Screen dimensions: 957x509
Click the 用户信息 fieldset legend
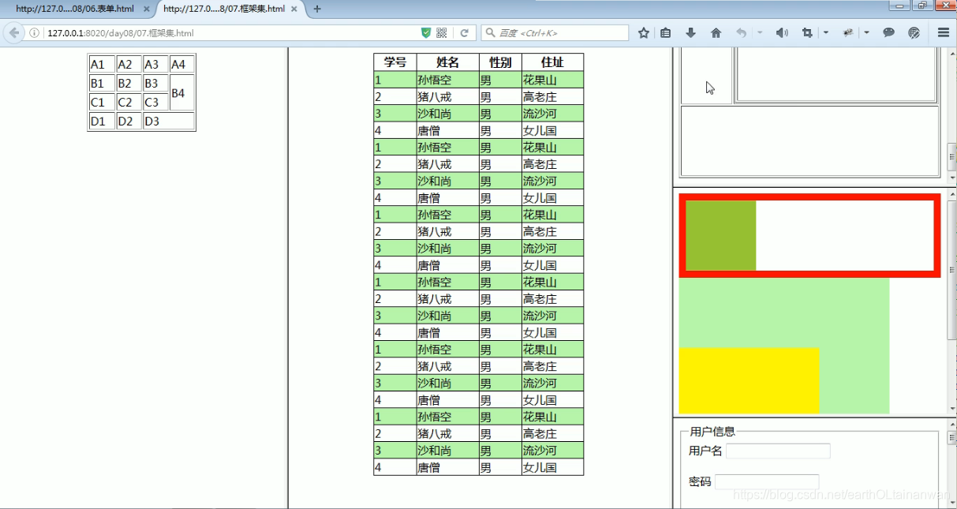(712, 432)
